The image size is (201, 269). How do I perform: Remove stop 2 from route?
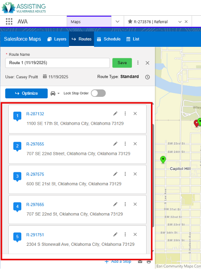[x=135, y=144]
